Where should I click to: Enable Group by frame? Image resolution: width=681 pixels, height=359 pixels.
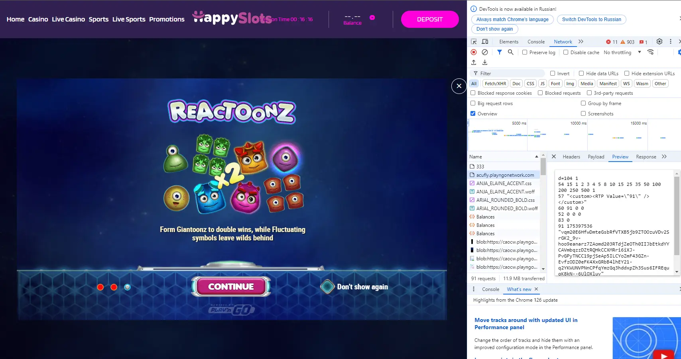(583, 103)
